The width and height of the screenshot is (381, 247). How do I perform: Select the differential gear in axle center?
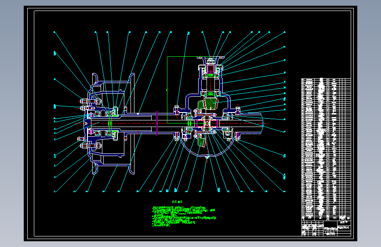click(x=207, y=123)
